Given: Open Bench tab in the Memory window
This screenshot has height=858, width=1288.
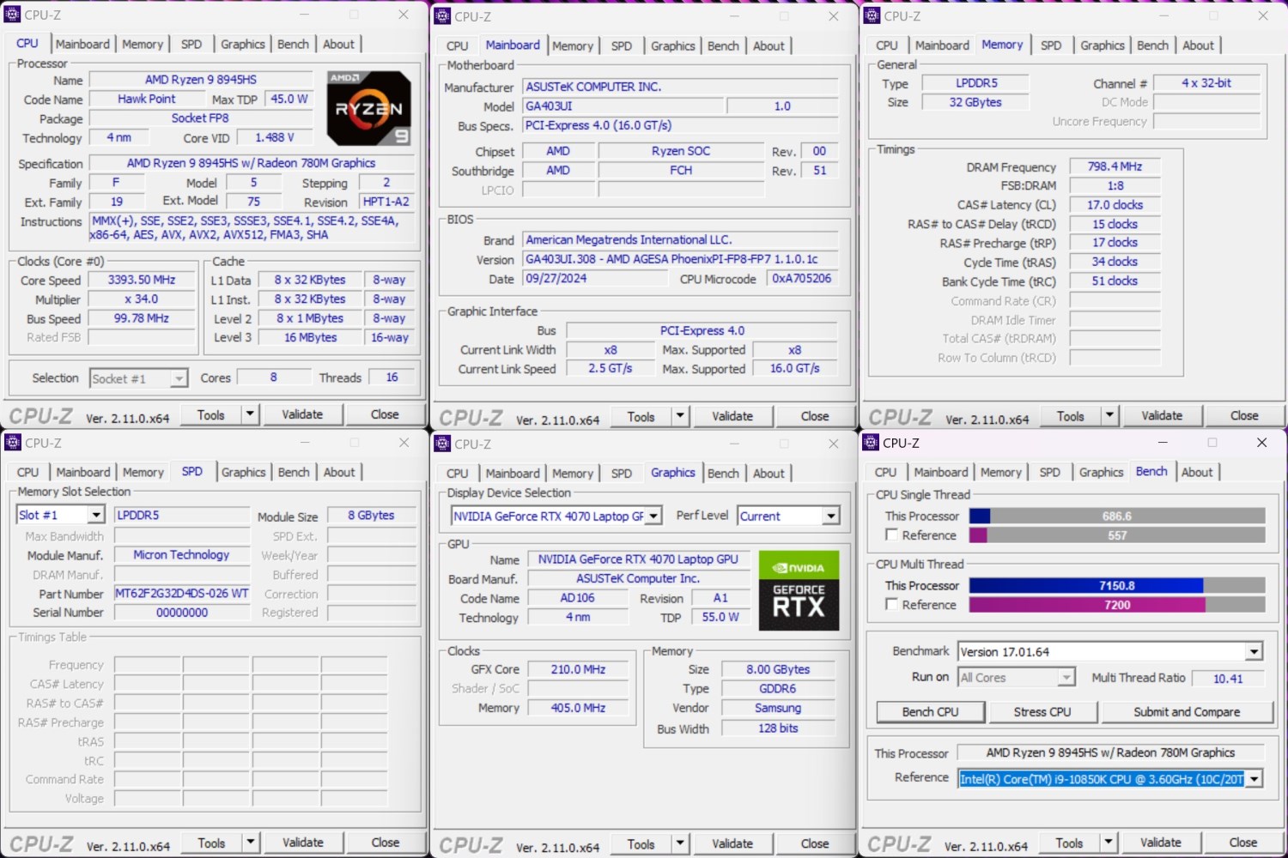Looking at the screenshot, I should coord(1152,45).
